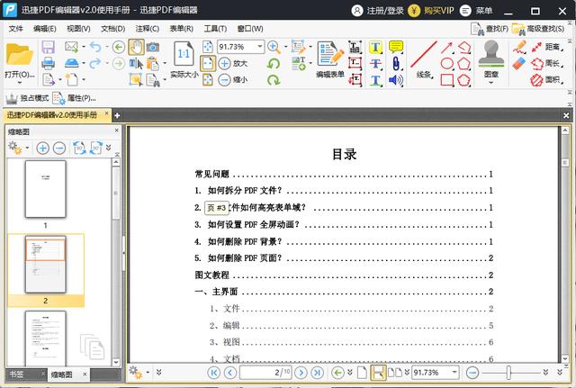Viewport: 576px width, 388px height.
Task: Open the 文件 menu
Action: pyautogui.click(x=16, y=29)
